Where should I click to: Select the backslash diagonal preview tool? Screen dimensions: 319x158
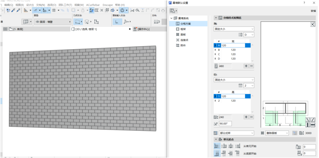308,120
